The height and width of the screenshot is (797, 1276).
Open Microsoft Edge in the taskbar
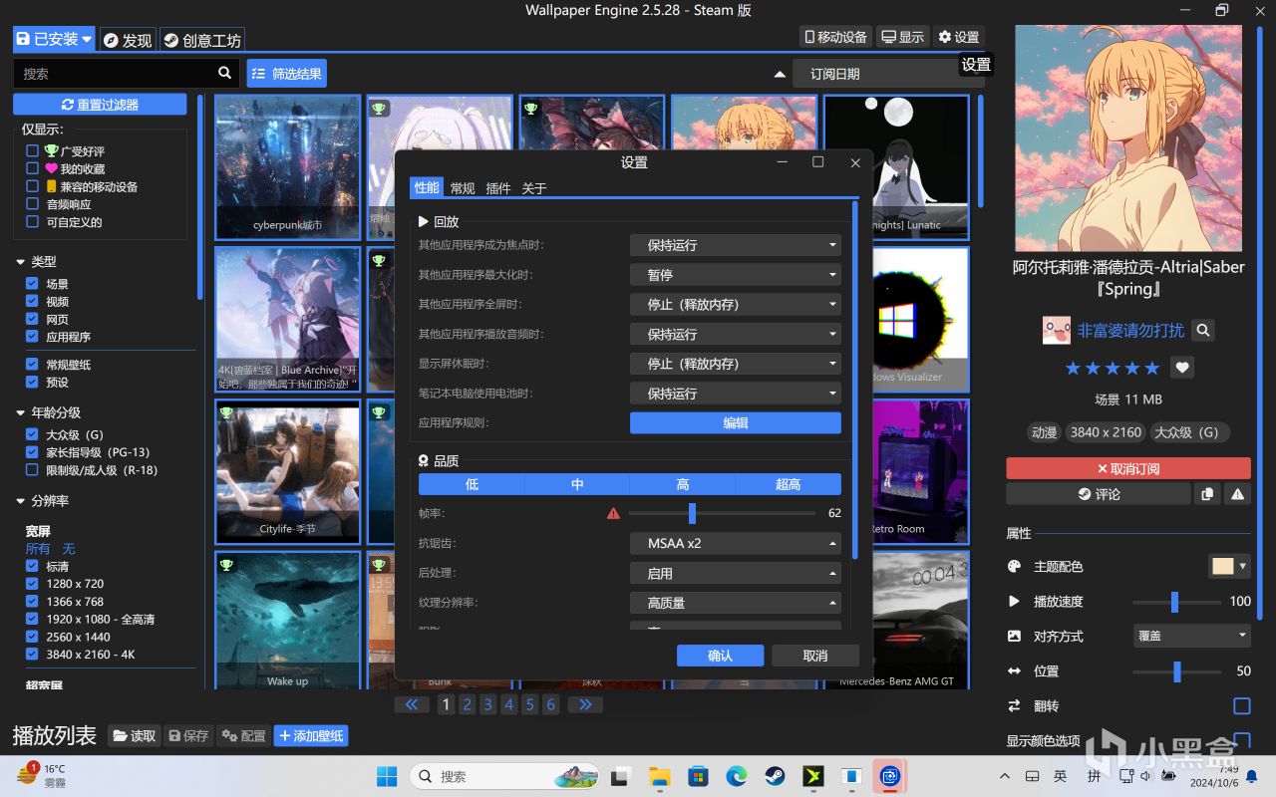pyautogui.click(x=736, y=776)
